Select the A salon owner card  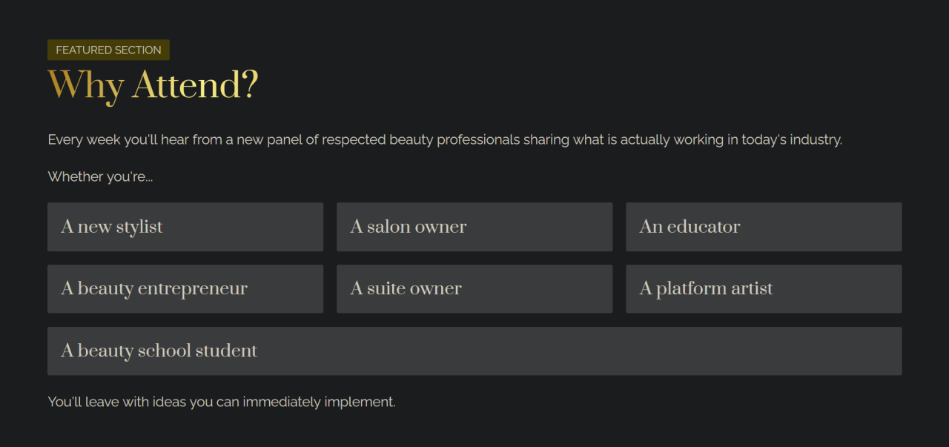coord(474,227)
